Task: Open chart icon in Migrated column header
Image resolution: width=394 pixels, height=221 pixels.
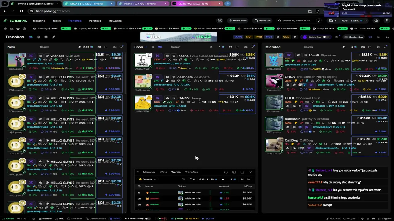Action: [370, 47]
